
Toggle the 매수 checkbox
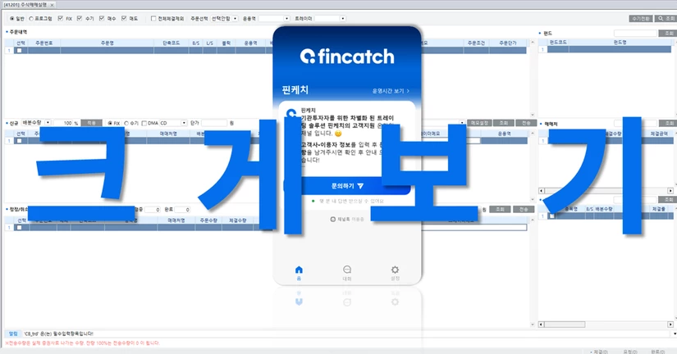(102, 19)
